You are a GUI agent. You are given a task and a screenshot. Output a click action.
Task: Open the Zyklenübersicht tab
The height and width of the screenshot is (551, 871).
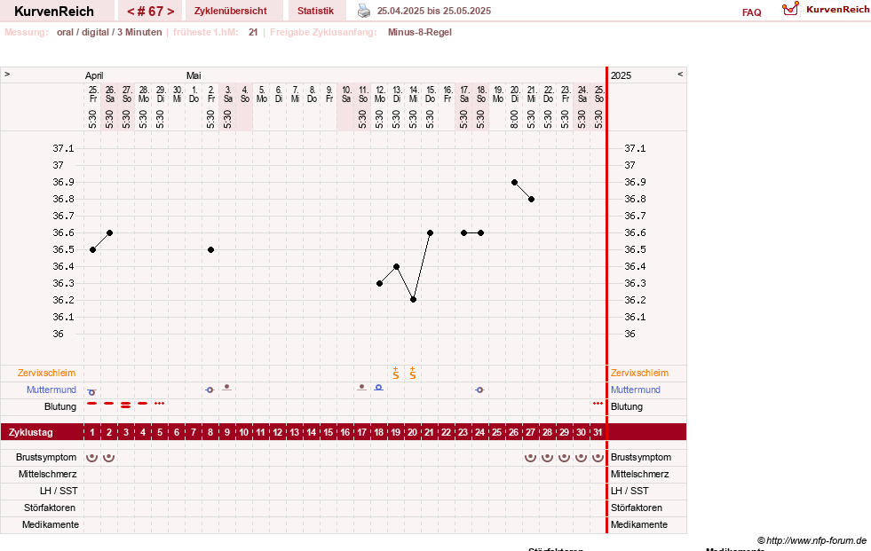231,11
